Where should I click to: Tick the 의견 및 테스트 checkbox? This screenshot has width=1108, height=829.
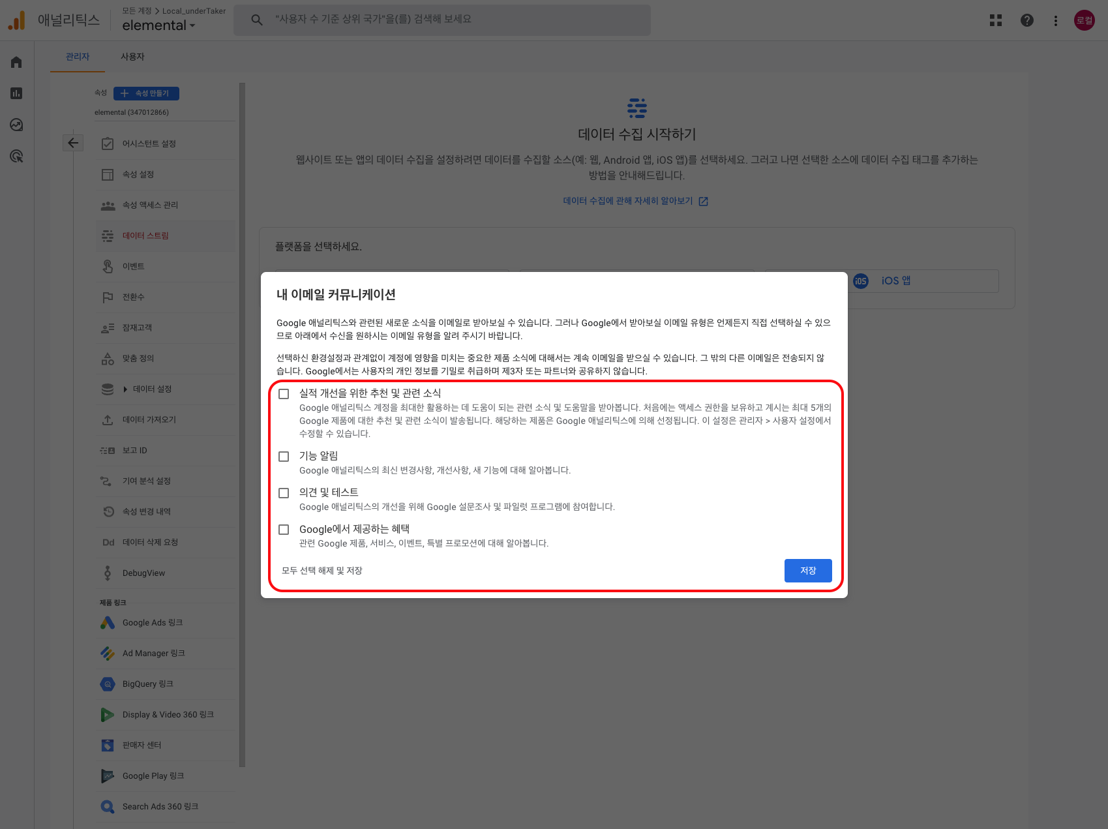[284, 493]
